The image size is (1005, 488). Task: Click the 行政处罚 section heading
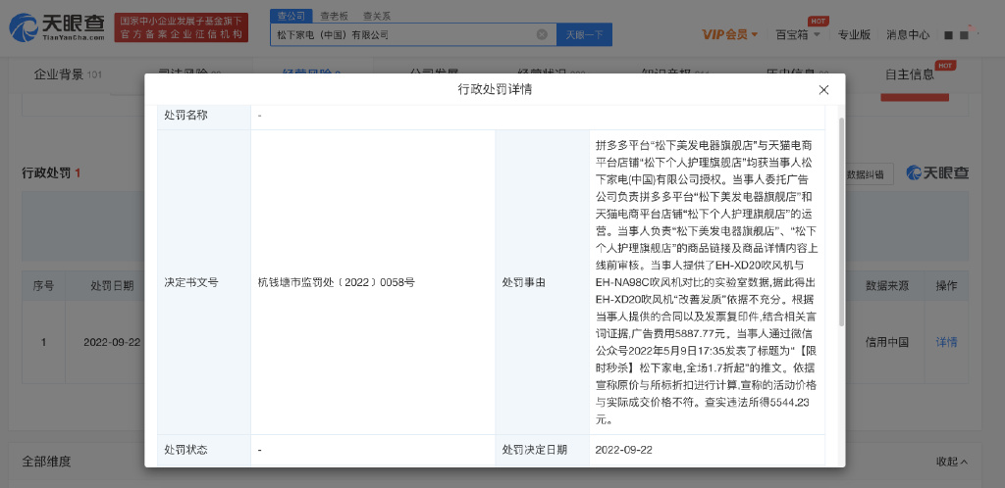51,173
